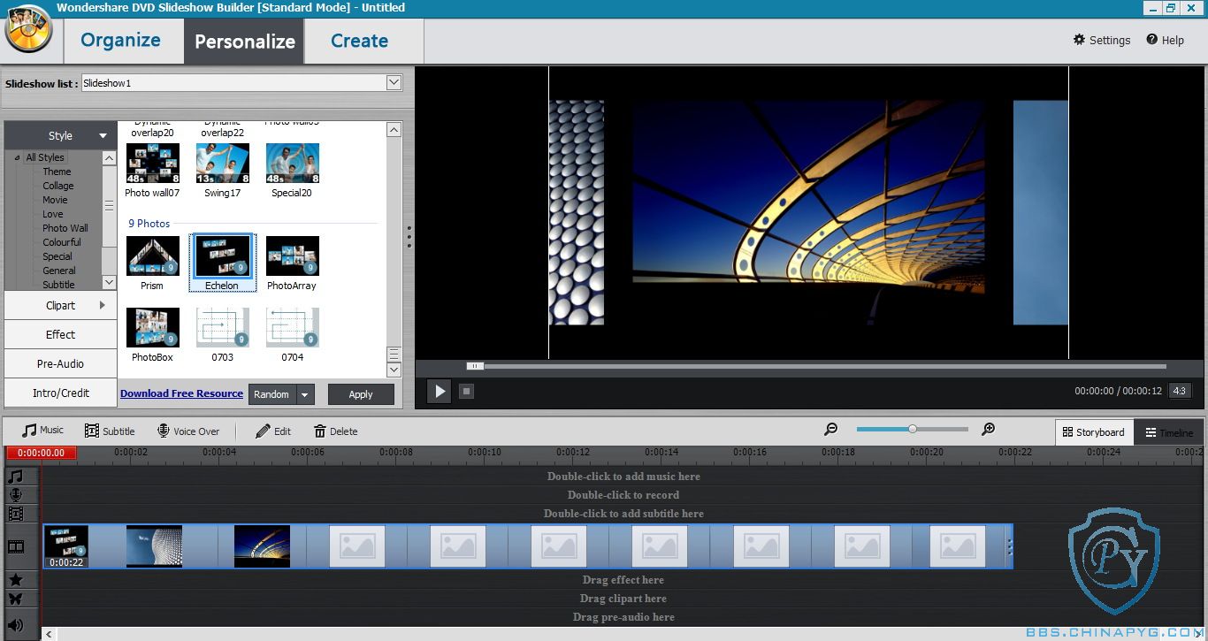The image size is (1208, 641).
Task: Click the Subtitle toolbar button
Action: click(110, 431)
